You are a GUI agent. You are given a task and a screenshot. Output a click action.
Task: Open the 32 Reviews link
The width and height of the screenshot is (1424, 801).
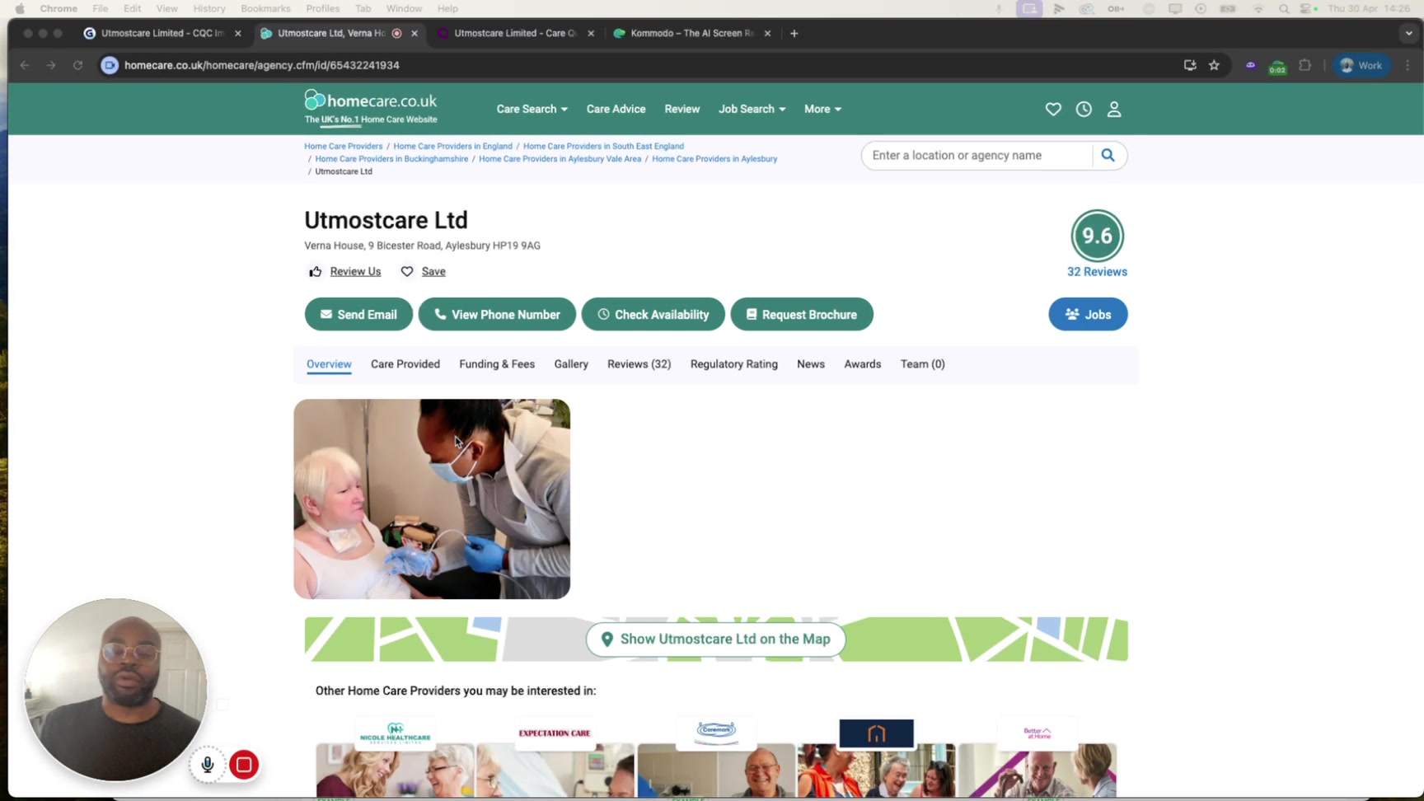pos(1097,272)
